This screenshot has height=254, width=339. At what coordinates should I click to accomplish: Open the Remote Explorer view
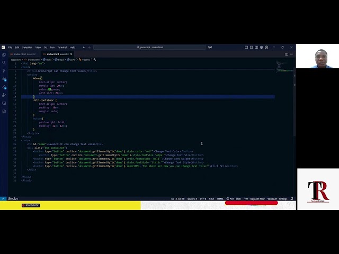coord(4,103)
